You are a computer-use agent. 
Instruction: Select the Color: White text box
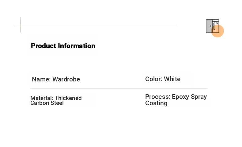point(163,79)
